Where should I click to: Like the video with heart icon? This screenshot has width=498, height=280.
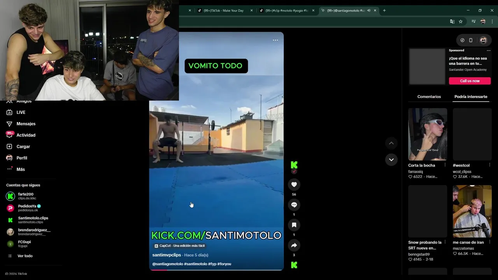[x=294, y=185]
